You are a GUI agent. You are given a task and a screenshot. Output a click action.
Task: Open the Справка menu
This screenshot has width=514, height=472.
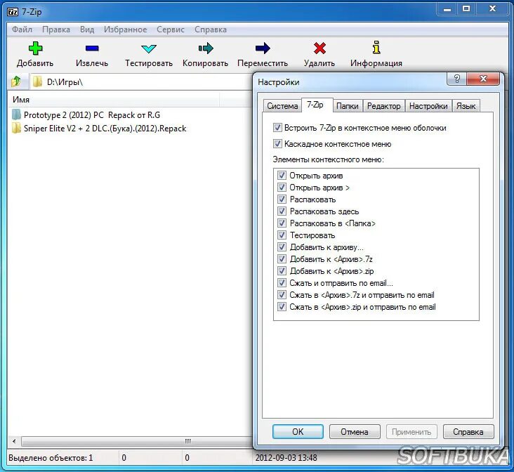211,29
